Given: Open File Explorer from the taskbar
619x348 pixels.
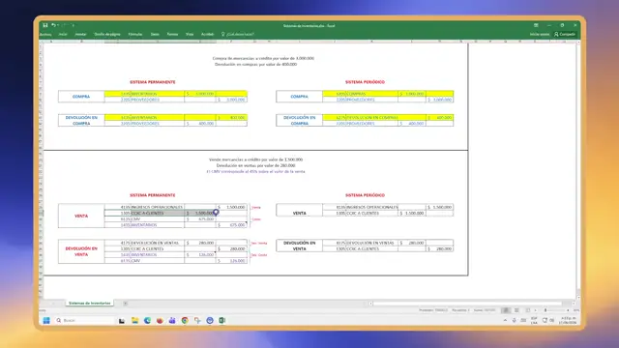Looking at the screenshot, I should pos(135,320).
